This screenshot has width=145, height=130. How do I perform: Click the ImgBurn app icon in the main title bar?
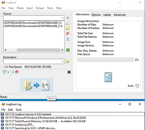tap(3, 2)
